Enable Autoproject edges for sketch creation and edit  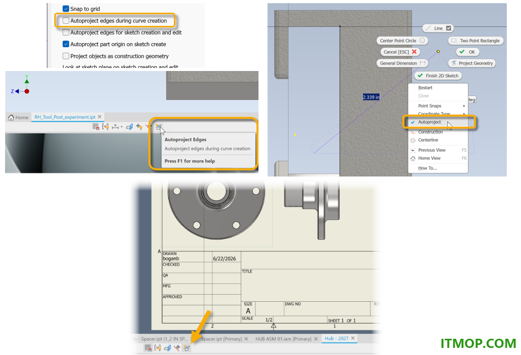click(66, 32)
